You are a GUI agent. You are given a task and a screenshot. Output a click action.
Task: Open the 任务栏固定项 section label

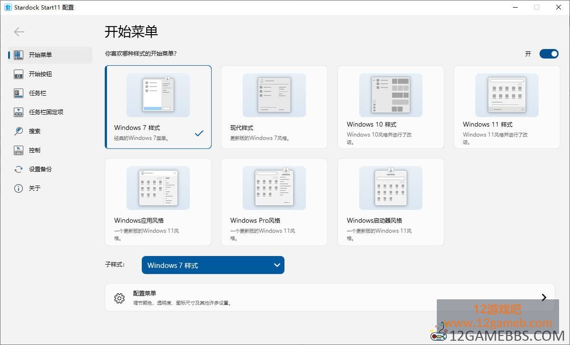[x=46, y=112]
